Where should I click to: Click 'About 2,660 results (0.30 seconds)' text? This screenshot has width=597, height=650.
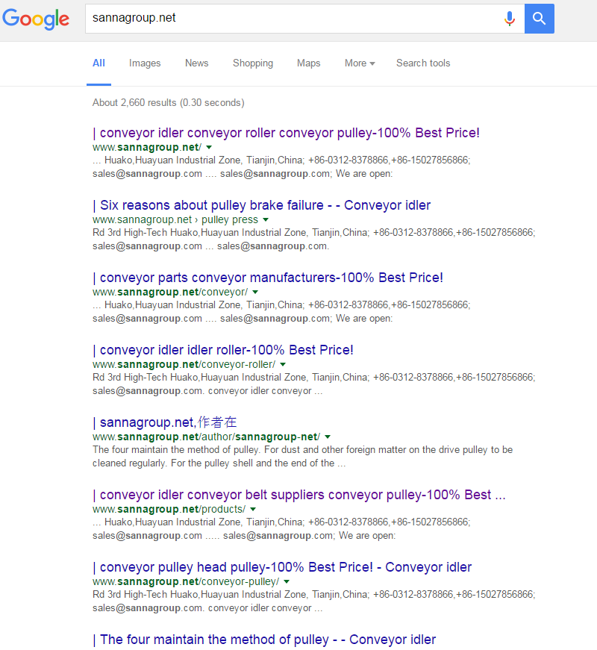[169, 102]
